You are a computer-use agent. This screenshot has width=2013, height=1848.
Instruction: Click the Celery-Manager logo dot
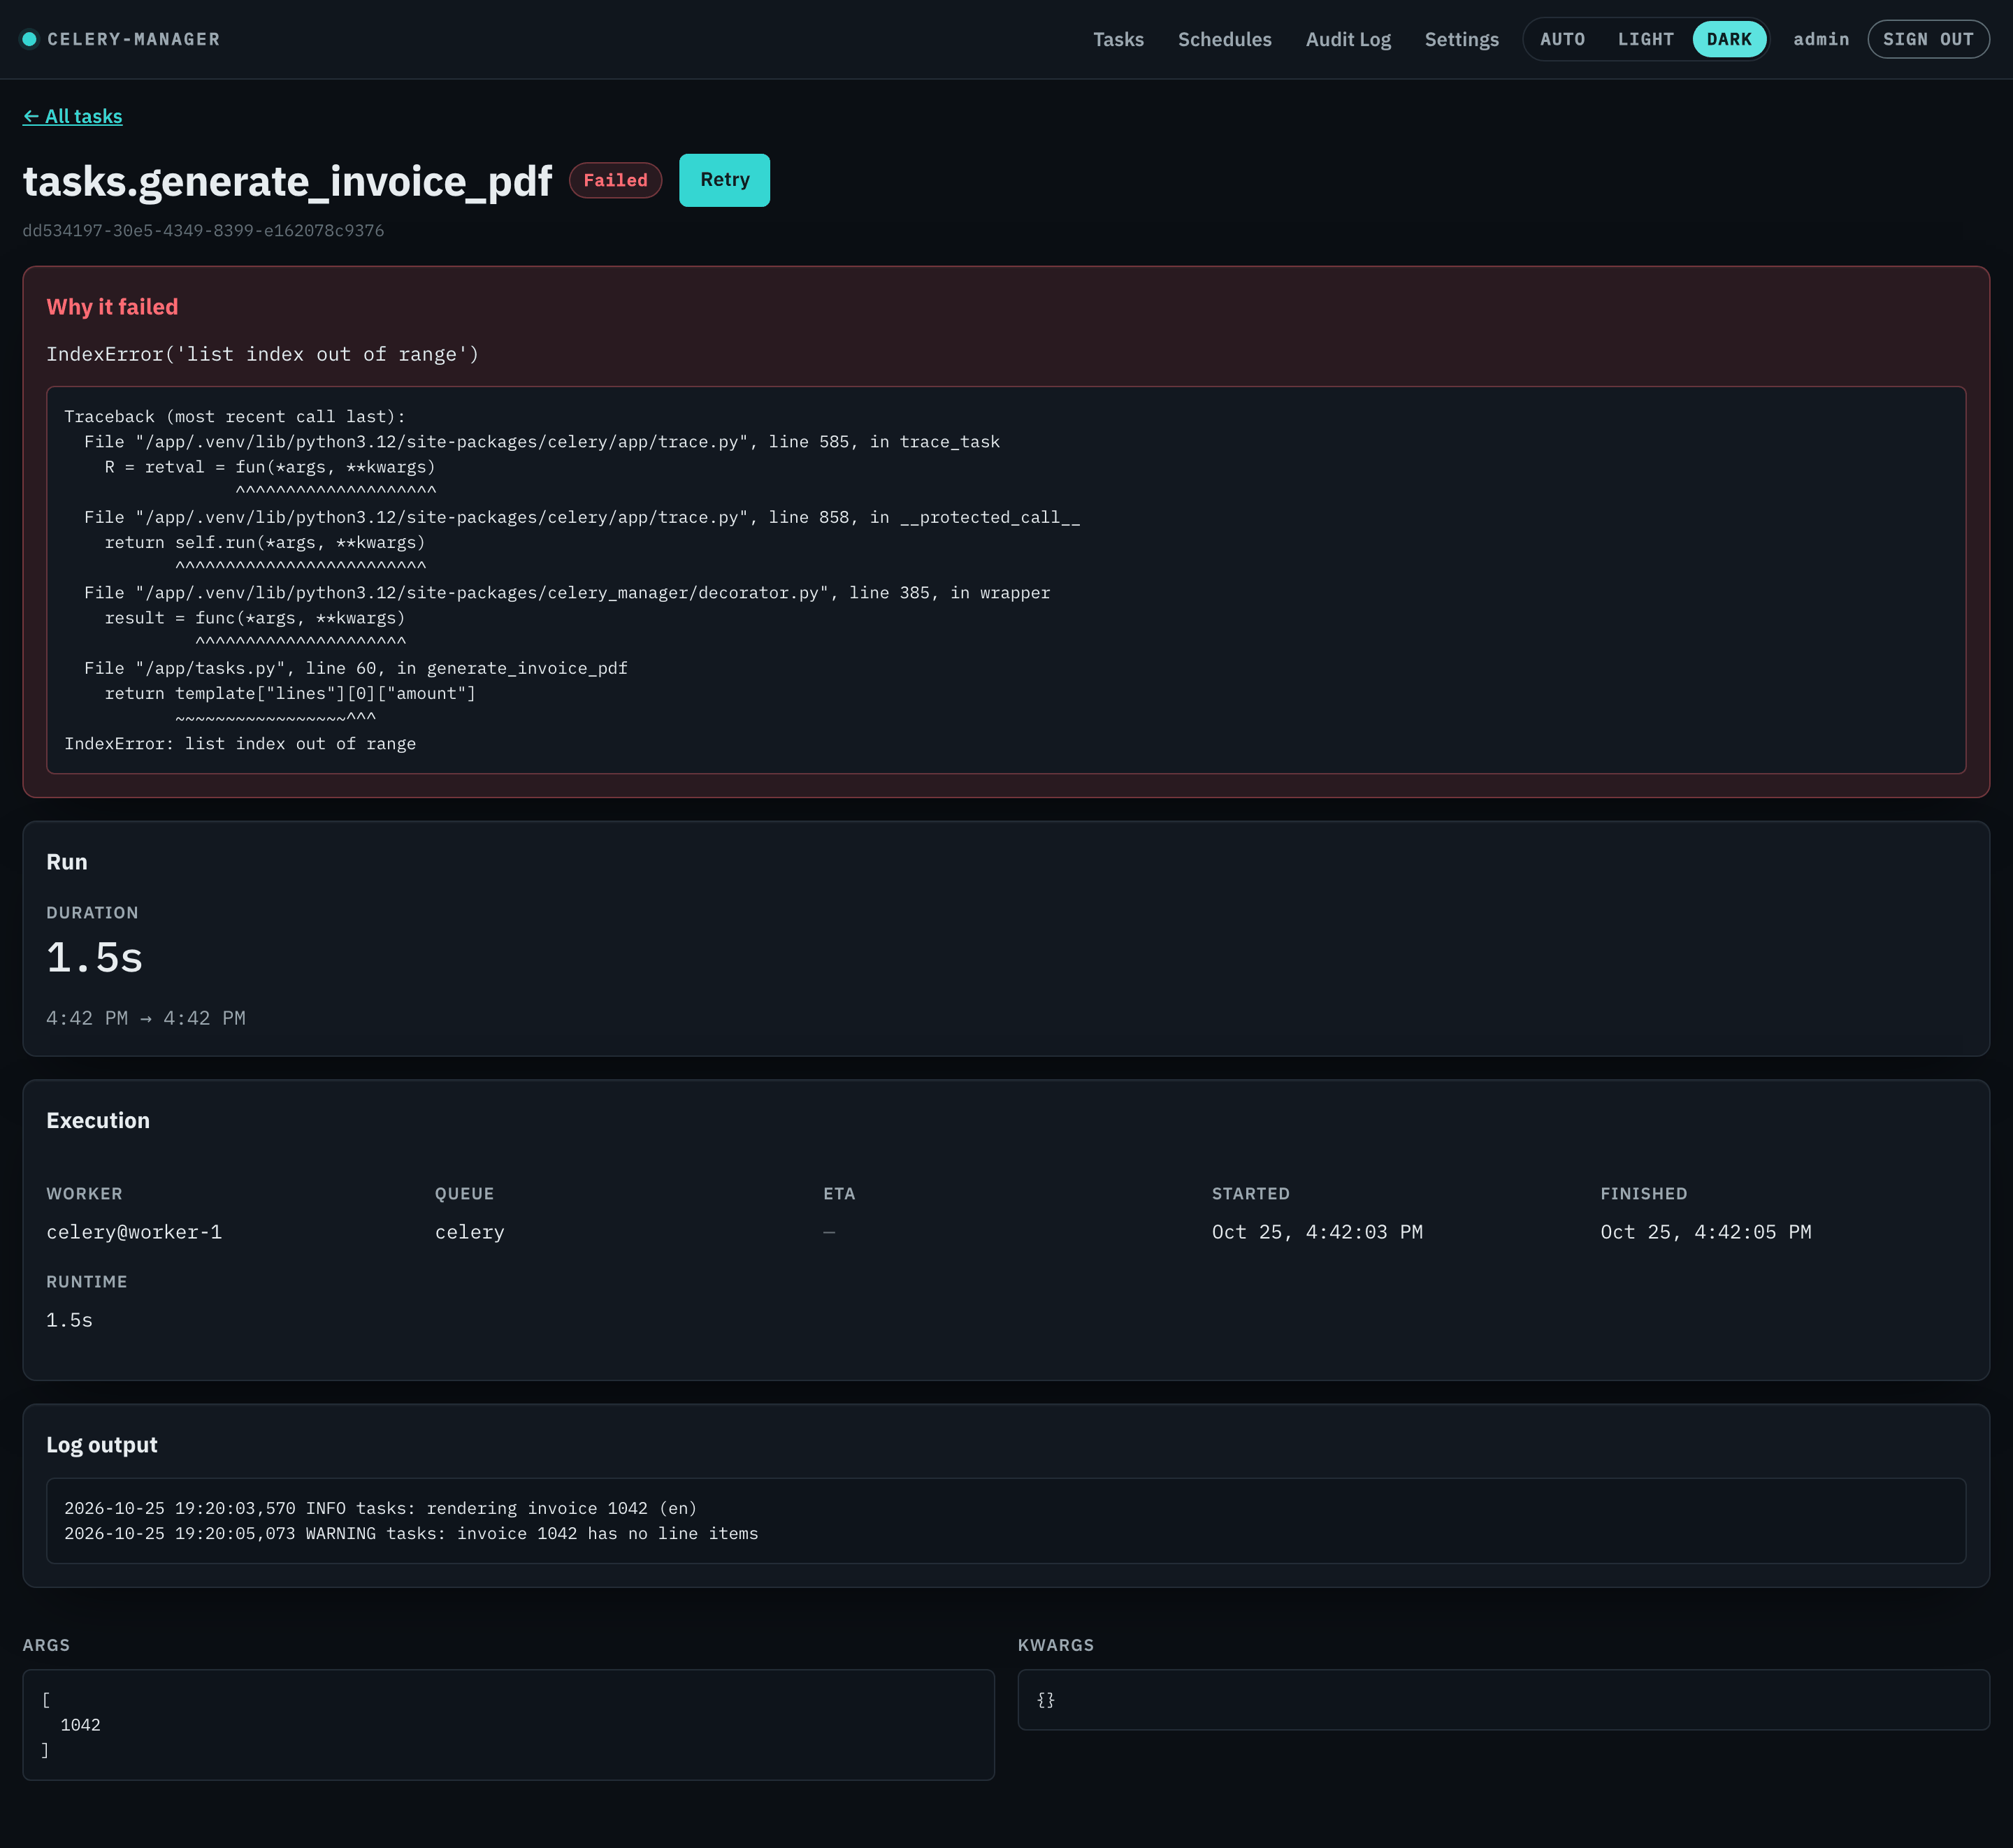click(29, 39)
